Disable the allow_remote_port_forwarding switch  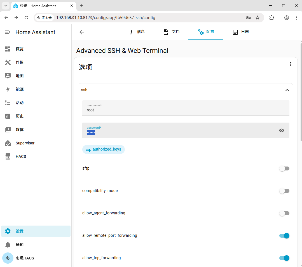coord(284,236)
